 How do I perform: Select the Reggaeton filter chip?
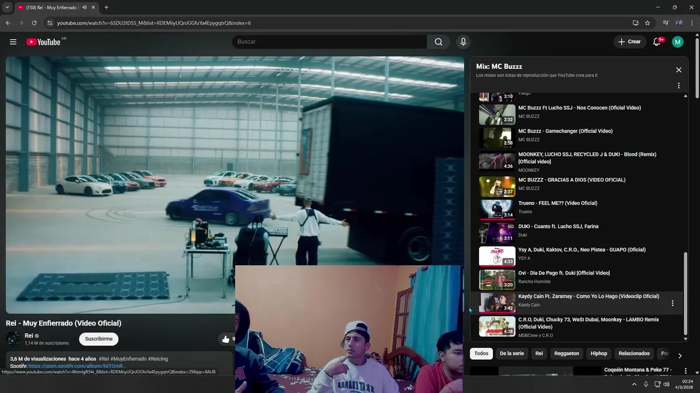[567, 354]
